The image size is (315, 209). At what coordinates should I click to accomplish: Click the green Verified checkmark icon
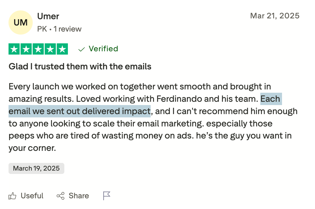coord(82,49)
